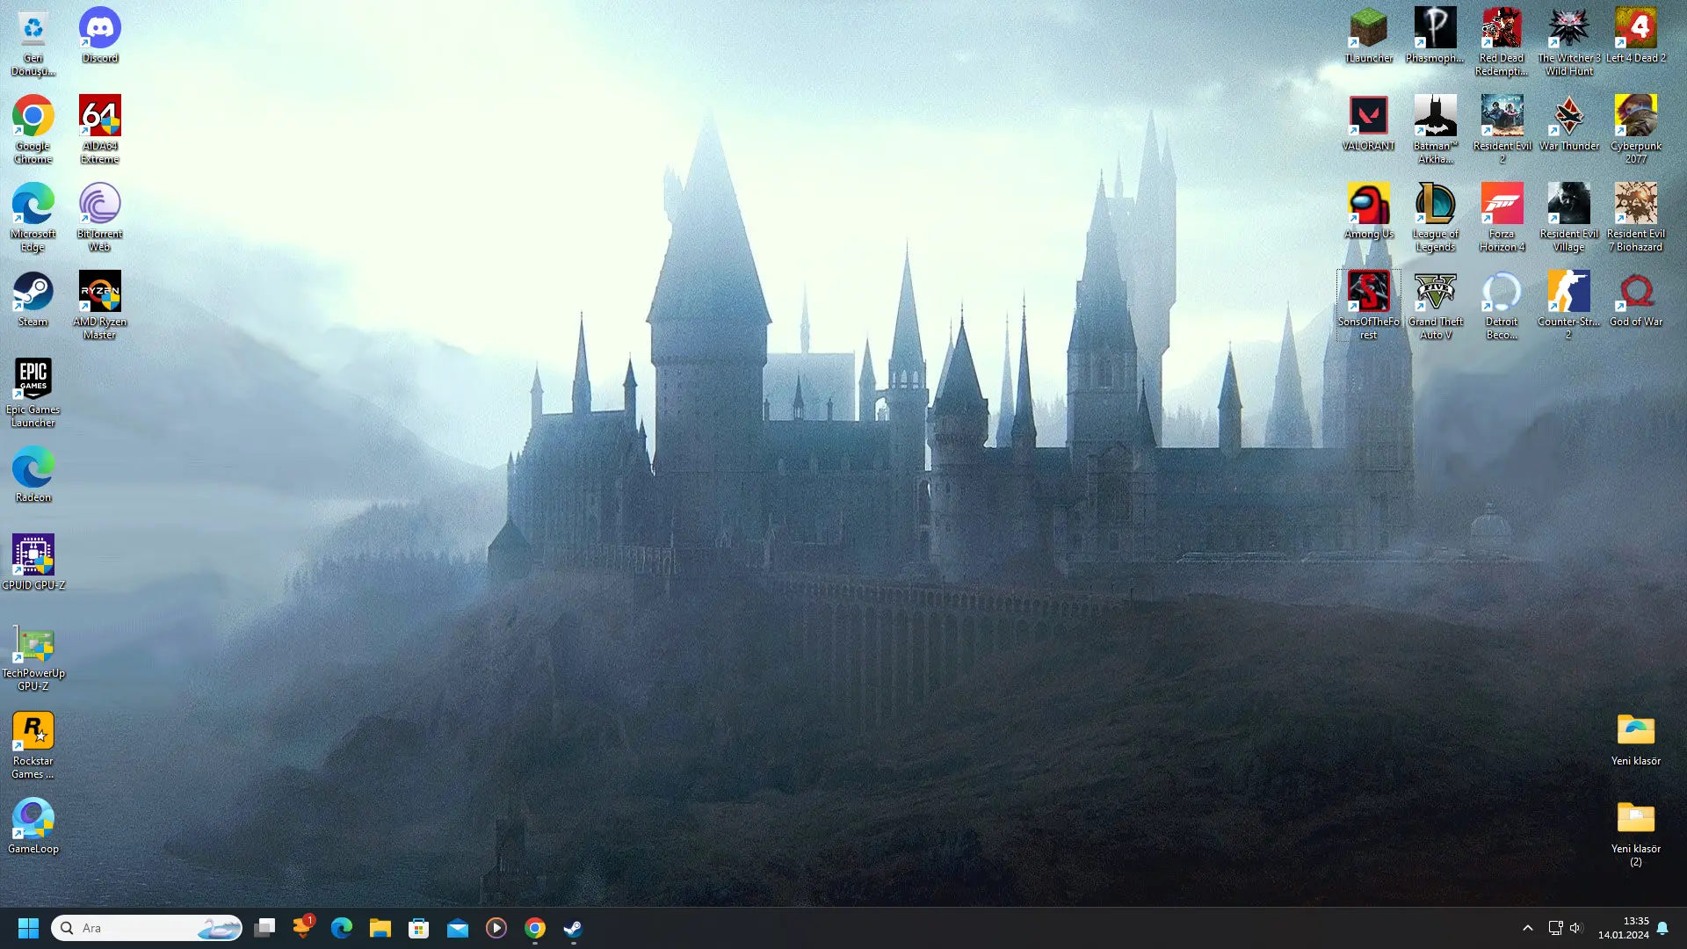Select The Witcher 3 Wild Hunt shortcut
Viewport: 1687px width, 949px height.
tap(1568, 42)
